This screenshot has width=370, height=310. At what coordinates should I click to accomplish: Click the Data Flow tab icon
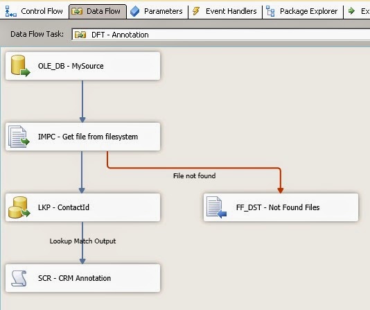pyautogui.click(x=77, y=11)
